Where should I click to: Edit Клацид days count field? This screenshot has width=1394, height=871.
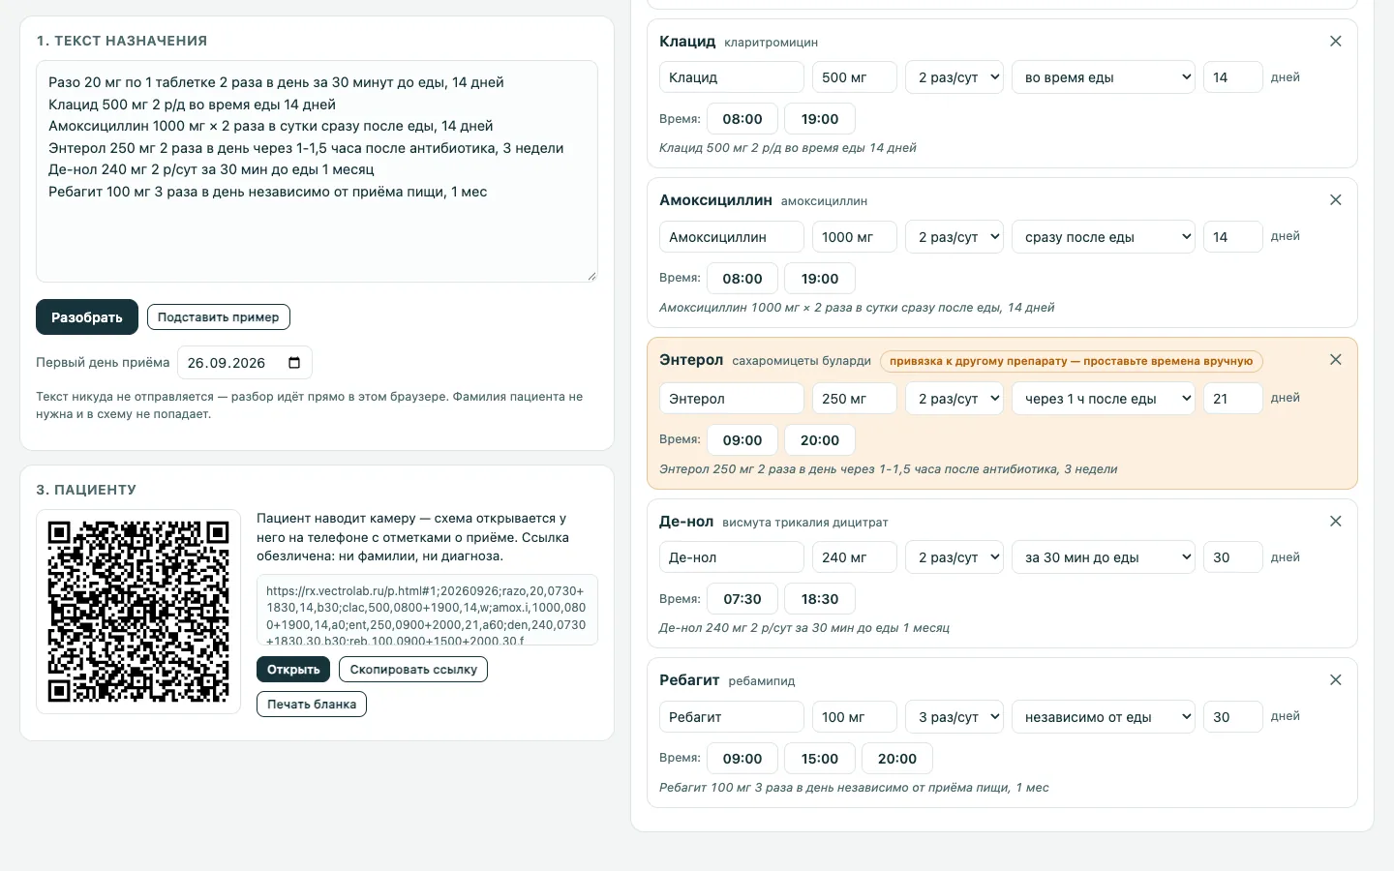[1232, 77]
